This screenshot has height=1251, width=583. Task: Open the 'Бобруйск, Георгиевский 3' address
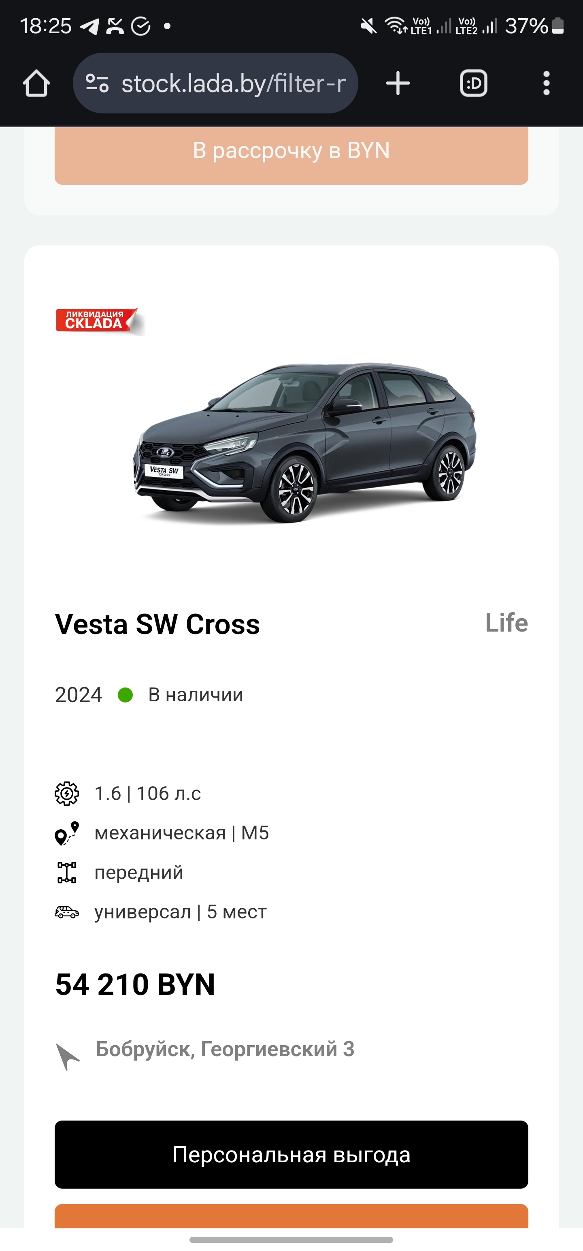[225, 1050]
